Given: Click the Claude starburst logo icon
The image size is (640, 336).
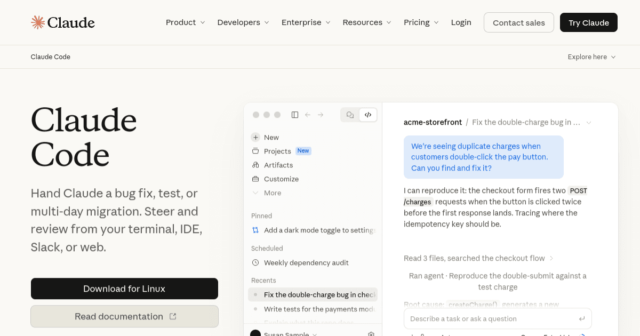Looking at the screenshot, I should (38, 22).
